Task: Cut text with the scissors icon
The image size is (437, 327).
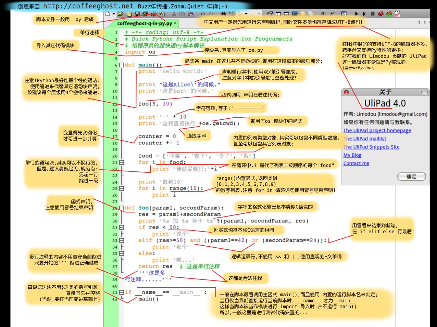Action: click(174, 14)
